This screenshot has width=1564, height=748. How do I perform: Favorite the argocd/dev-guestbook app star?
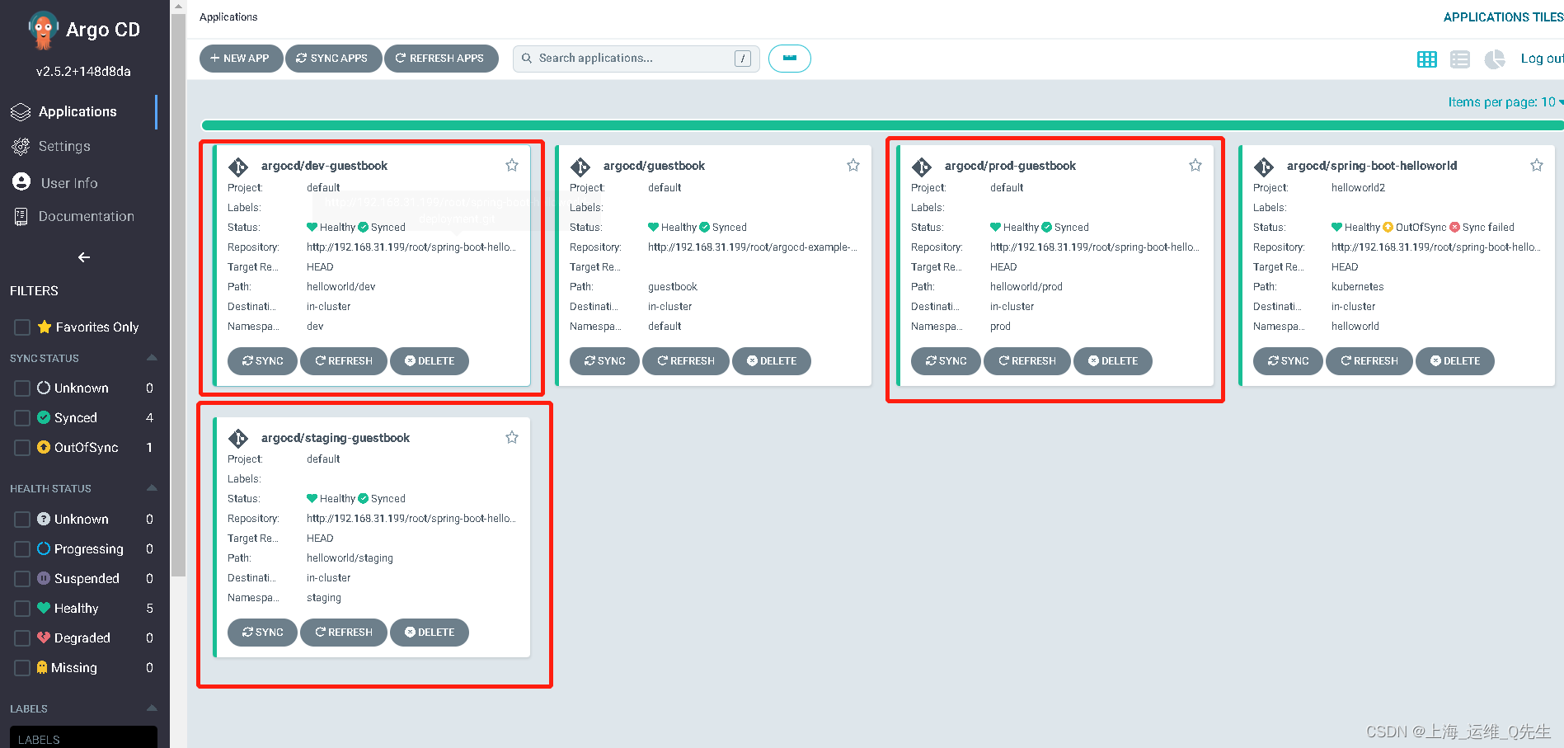point(512,165)
